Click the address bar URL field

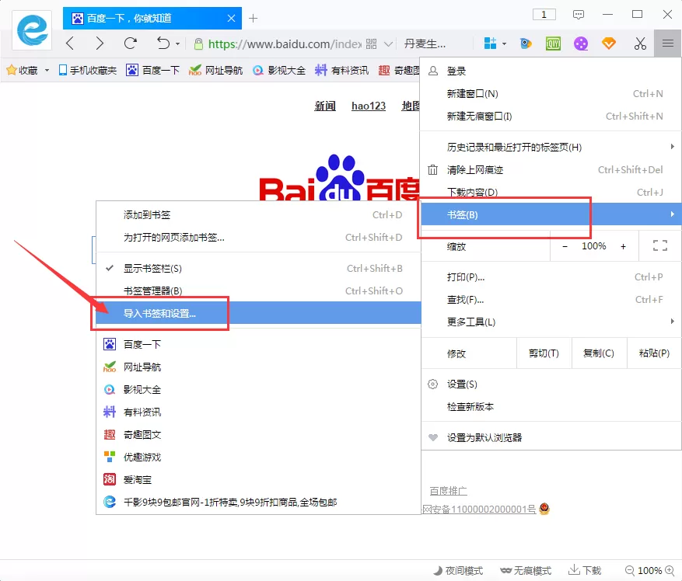click(x=285, y=44)
